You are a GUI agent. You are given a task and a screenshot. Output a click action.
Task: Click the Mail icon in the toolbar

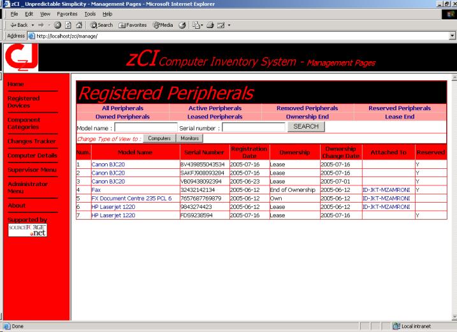pyautogui.click(x=196, y=25)
